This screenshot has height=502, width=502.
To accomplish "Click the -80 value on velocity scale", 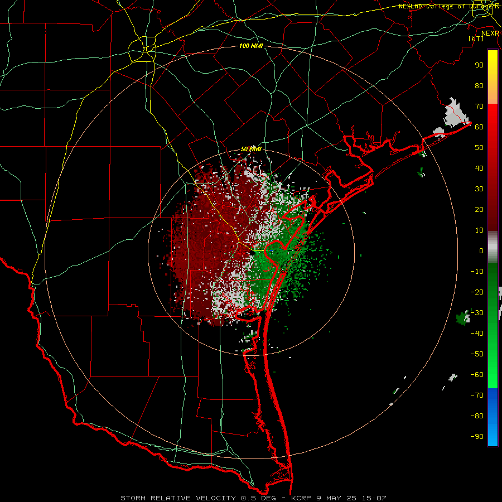I will click(x=477, y=416).
